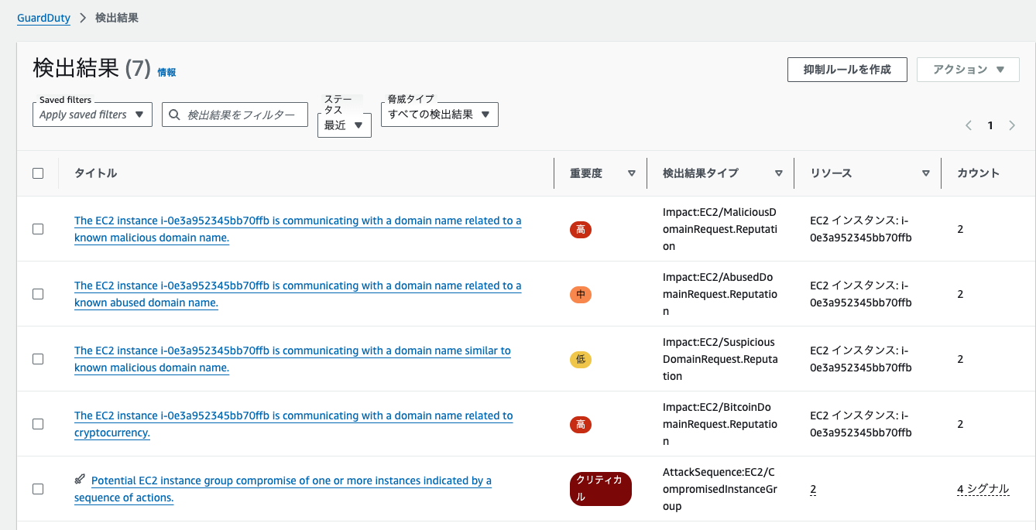Viewport: 1036px width, 530px height.
Task: Open the Apply saved filters dropdown
Action: pos(91,114)
